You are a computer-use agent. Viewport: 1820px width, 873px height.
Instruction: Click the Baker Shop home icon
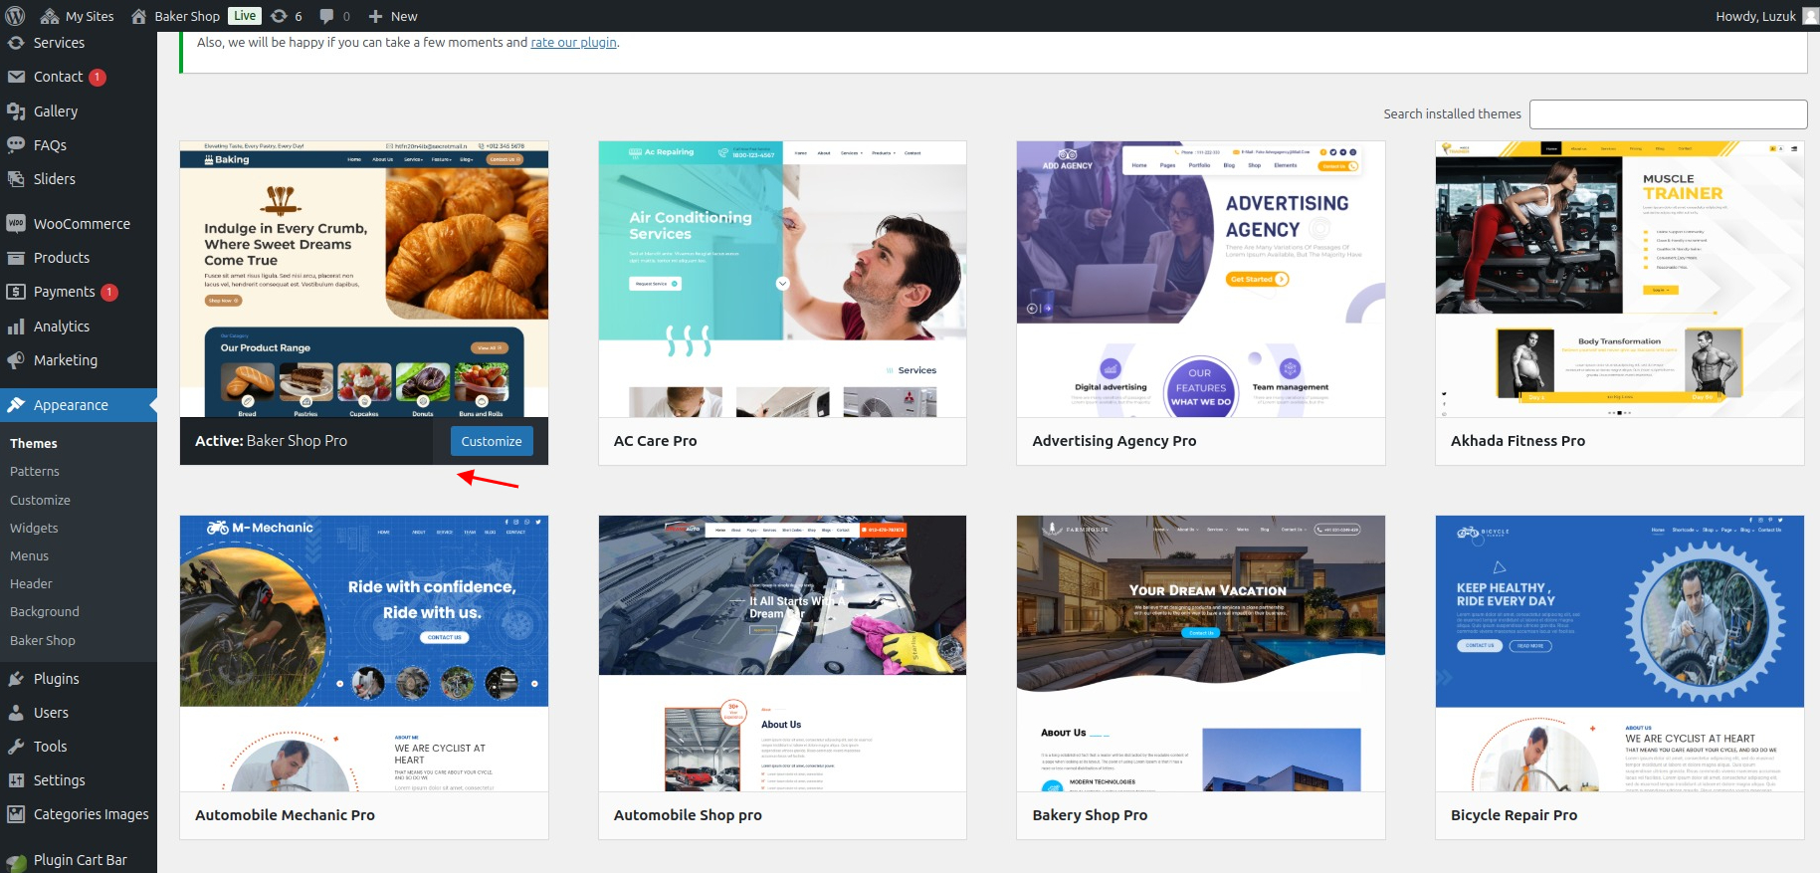click(x=139, y=16)
